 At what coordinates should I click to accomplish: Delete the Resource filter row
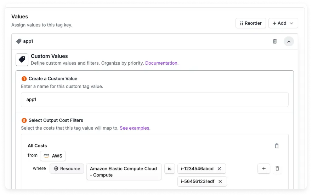pyautogui.click(x=277, y=168)
